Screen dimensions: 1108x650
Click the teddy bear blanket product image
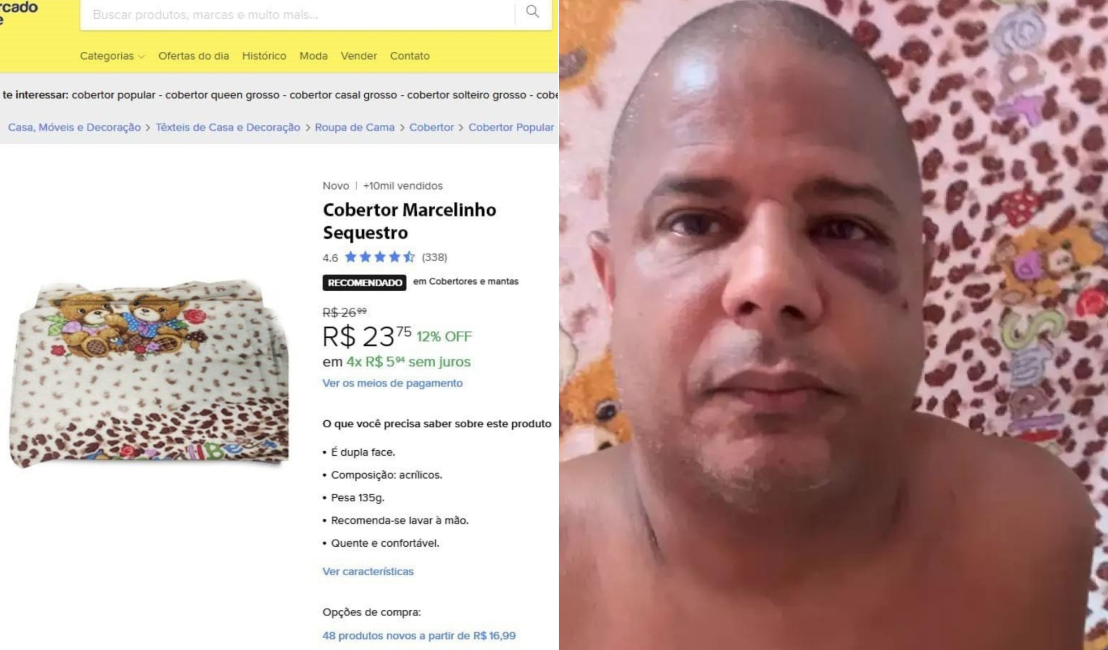tap(150, 373)
